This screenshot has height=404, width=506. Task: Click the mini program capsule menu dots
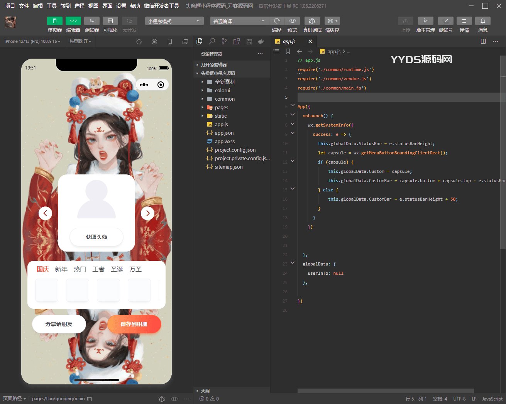(144, 85)
